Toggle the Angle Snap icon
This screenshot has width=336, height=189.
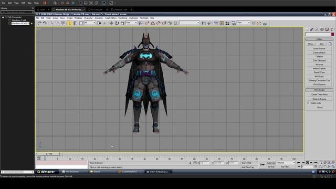153,23
